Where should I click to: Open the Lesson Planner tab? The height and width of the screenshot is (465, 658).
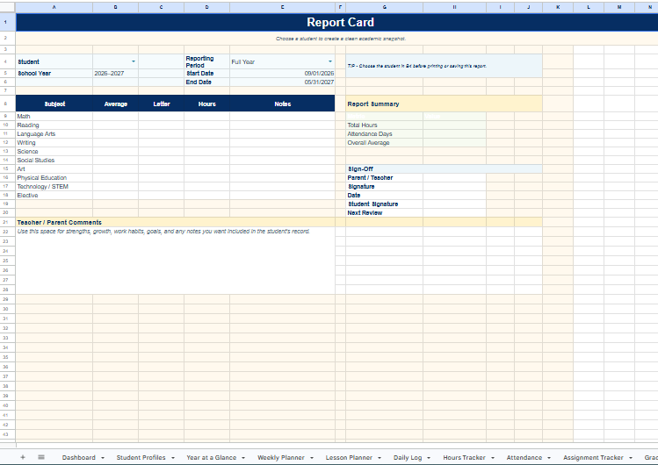pos(349,457)
